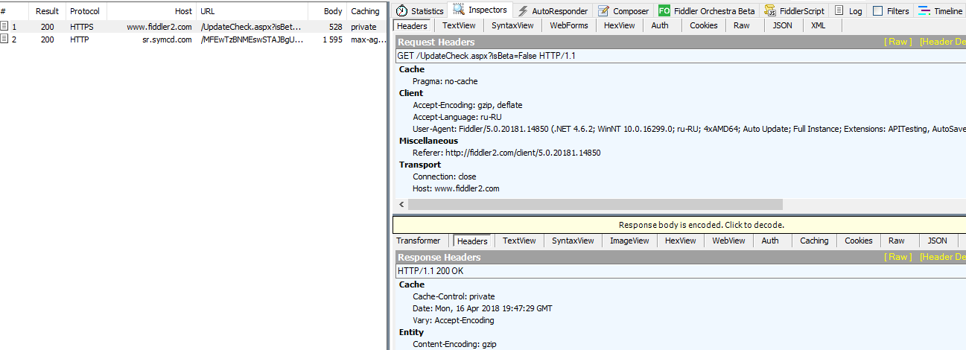Select response Raw inspector tab

[897, 241]
